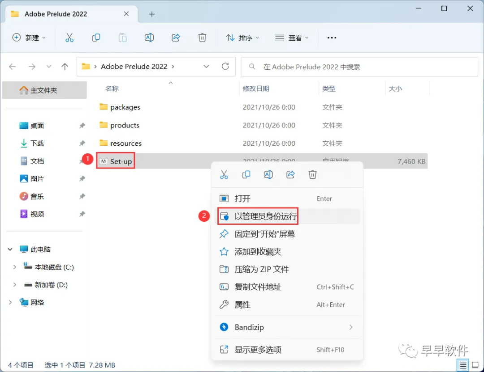Screen dimensions: 484x372
Task: Open 视频 in the sidebar
Action: tap(37, 214)
